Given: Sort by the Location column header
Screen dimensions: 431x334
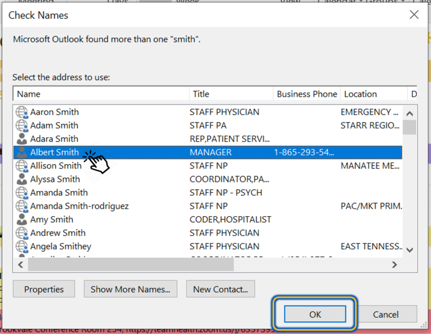Looking at the screenshot, I should coord(374,94).
